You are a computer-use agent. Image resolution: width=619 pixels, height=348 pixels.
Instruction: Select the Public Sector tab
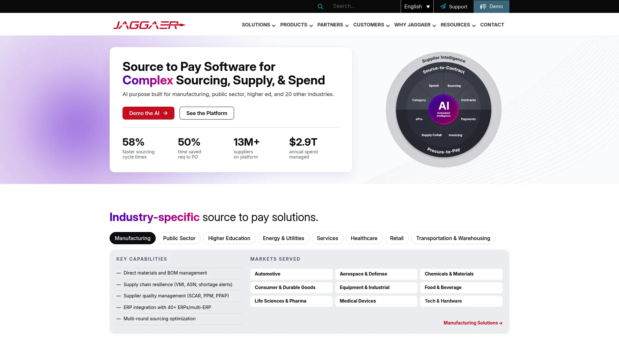tap(179, 238)
